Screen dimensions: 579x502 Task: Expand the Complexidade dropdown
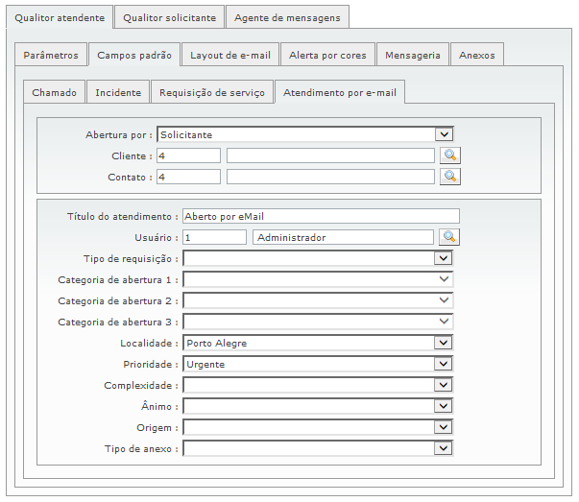(x=443, y=385)
